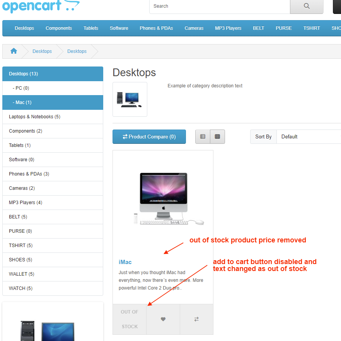Open Phones & PDAs navigation menu
The width and height of the screenshot is (341, 341).
click(x=156, y=28)
